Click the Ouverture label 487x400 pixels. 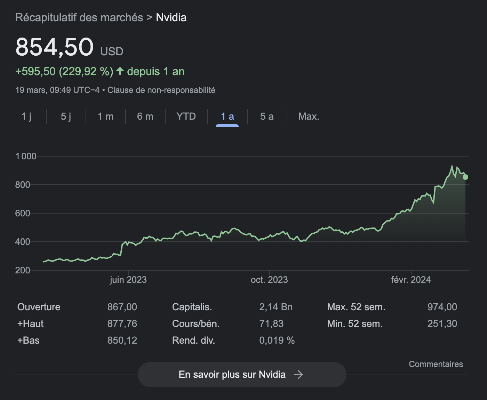point(39,307)
